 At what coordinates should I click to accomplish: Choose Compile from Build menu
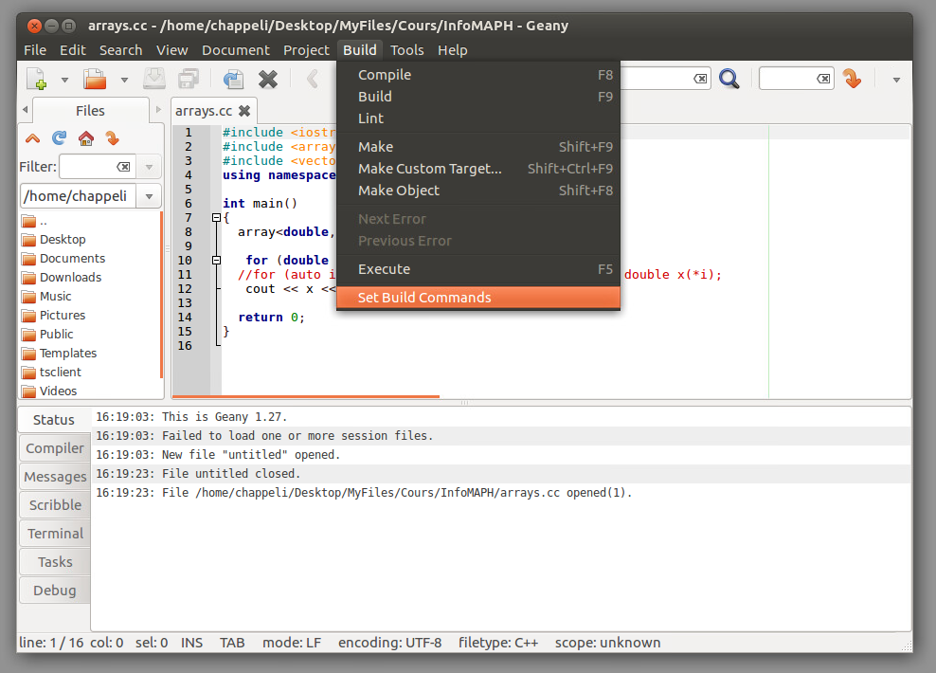tap(478, 75)
